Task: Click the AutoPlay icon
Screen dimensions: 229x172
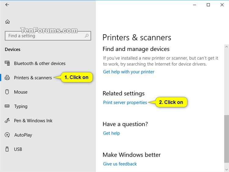Action: (x=7, y=135)
